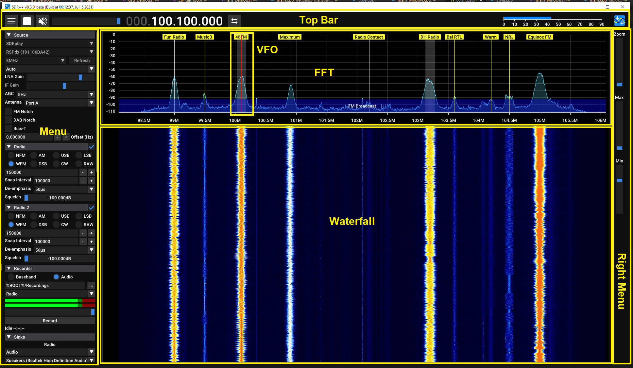Image resolution: width=633 pixels, height=368 pixels.
Task: Enable the FM Notch checkbox
Action: pos(9,111)
